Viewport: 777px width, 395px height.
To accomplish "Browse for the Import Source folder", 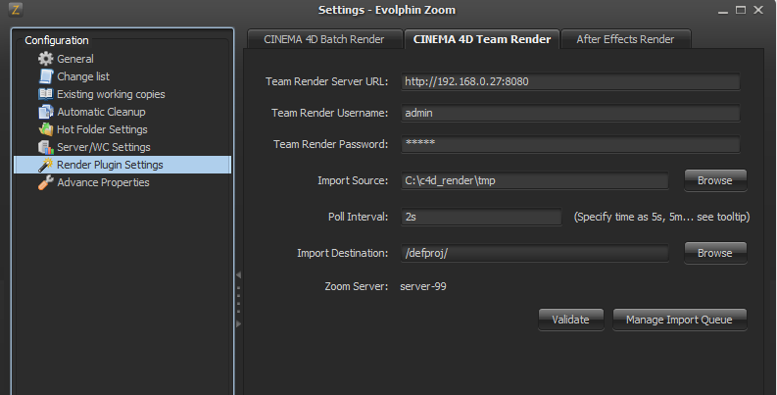I will tap(715, 180).
